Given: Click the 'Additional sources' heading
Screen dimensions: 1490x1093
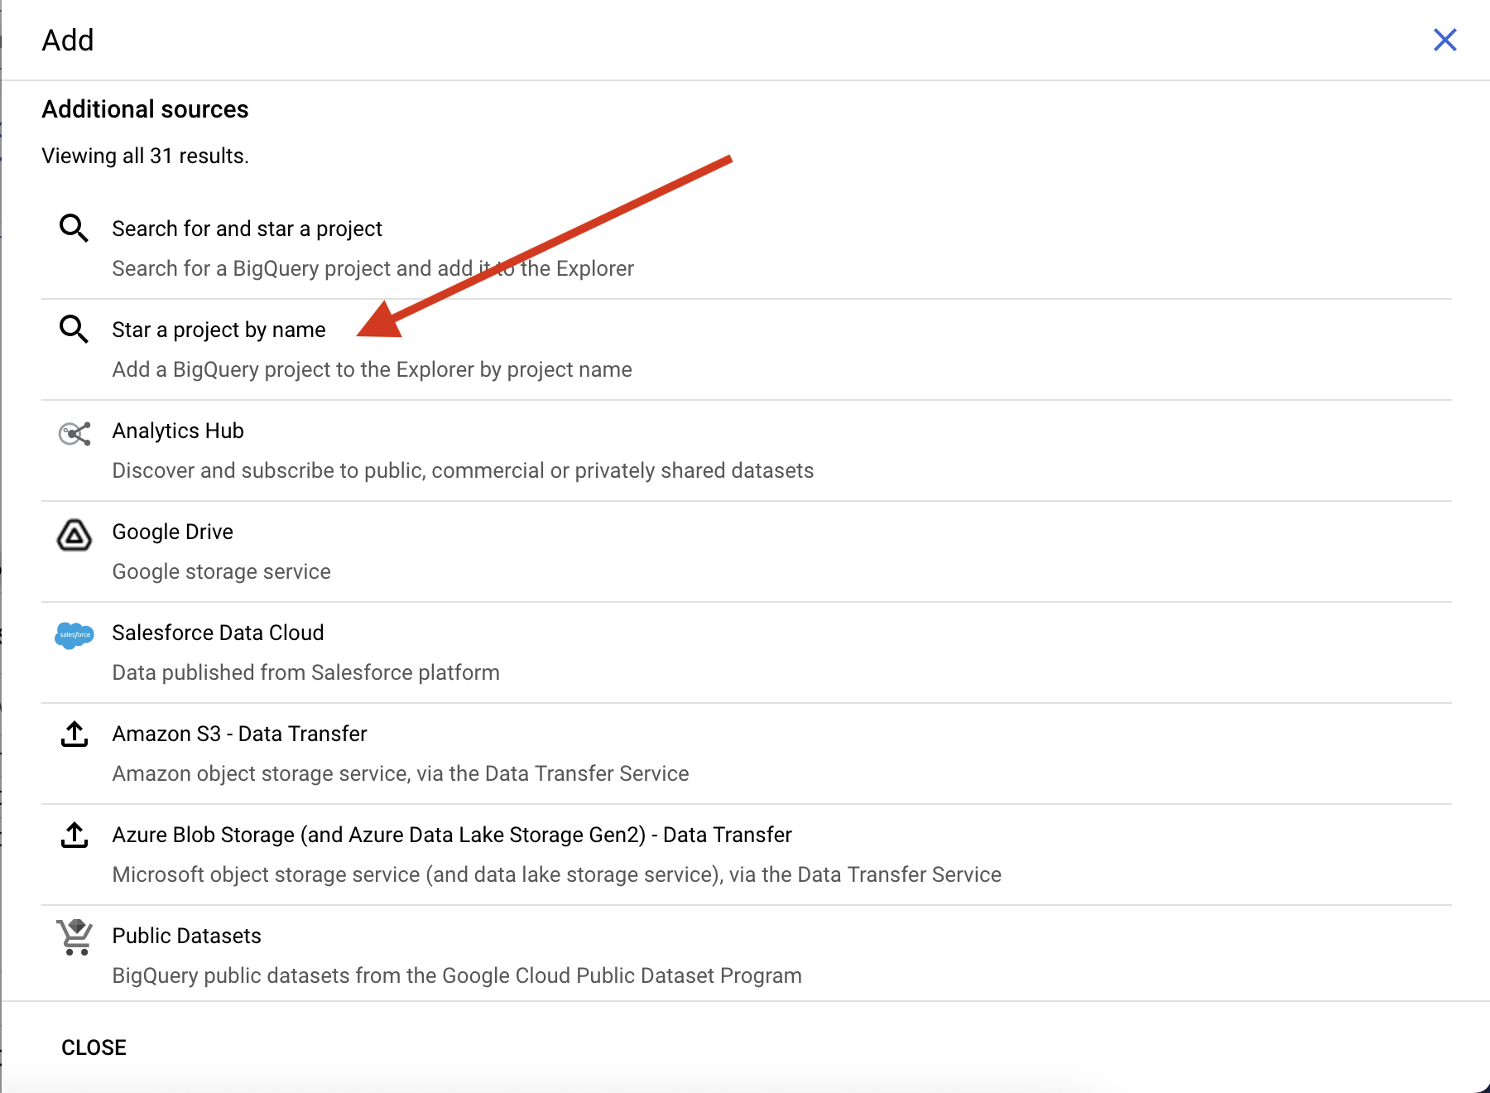Looking at the screenshot, I should pos(145,109).
